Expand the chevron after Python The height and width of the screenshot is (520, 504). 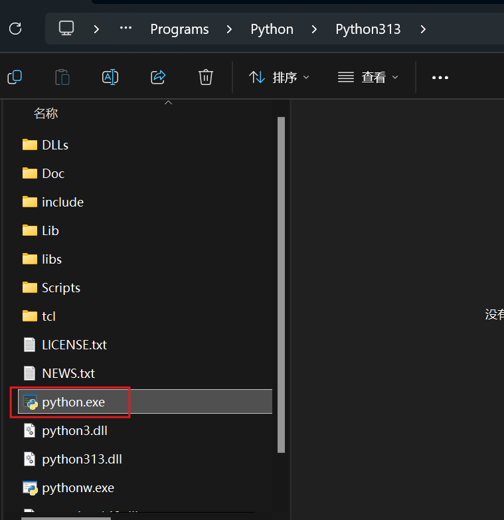(314, 29)
